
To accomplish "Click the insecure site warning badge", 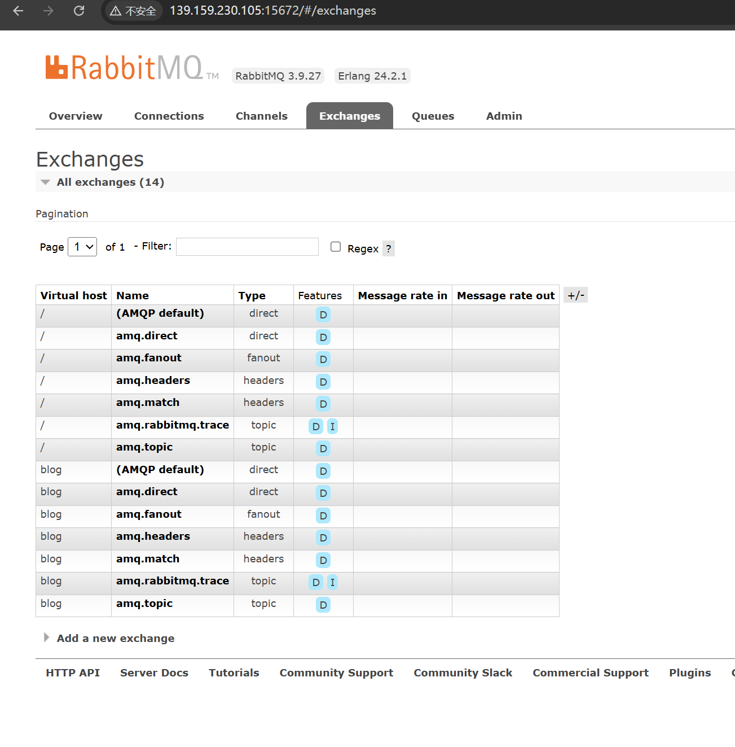I will click(133, 11).
